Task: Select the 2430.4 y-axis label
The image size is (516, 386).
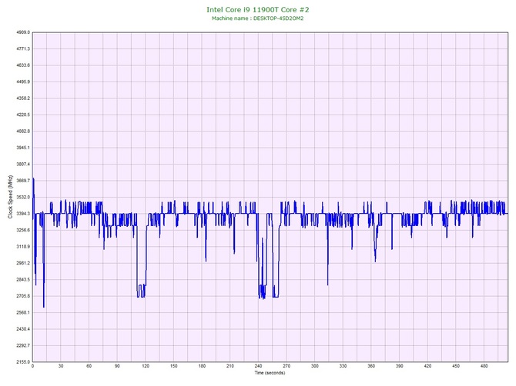Action: 23,329
